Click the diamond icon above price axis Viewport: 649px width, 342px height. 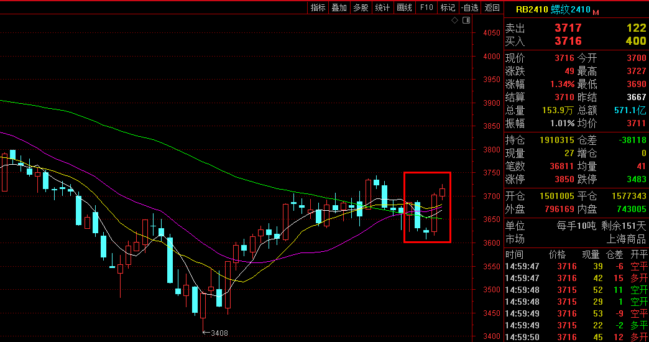tap(454, 21)
